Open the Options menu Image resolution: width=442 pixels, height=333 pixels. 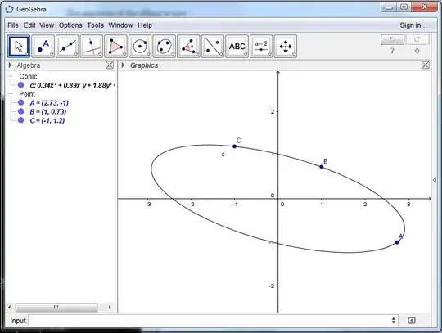pos(70,25)
